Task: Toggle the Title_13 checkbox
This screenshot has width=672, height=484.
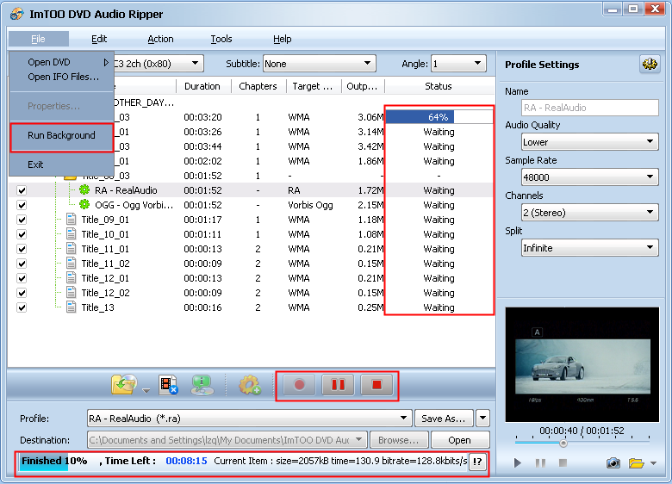Action: pos(22,307)
